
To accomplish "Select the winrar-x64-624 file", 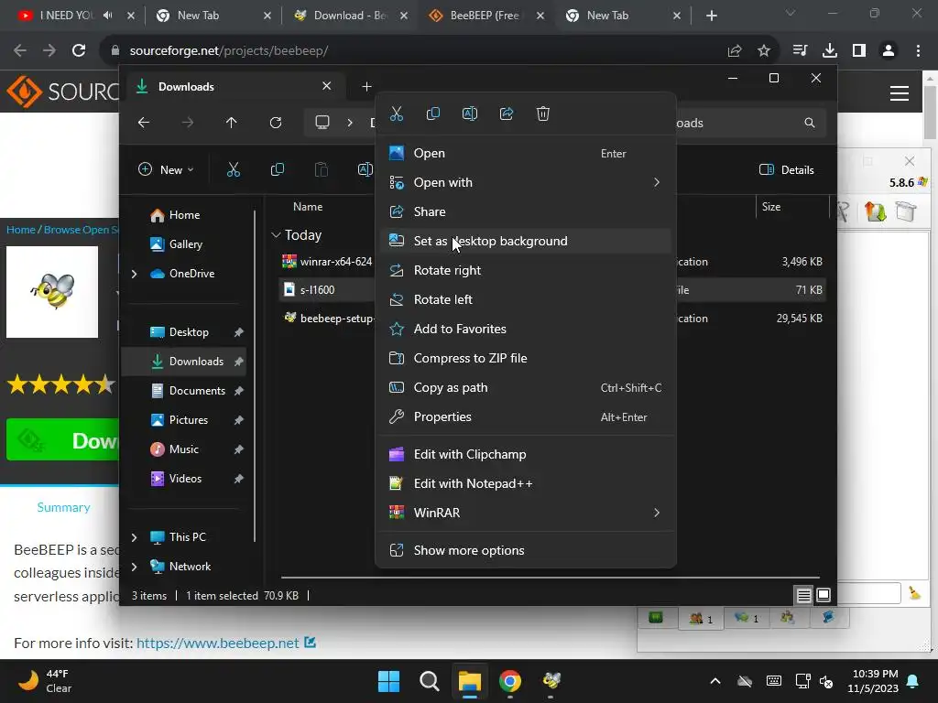I will point(327,262).
